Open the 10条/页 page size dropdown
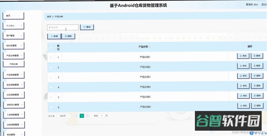 coord(64,116)
